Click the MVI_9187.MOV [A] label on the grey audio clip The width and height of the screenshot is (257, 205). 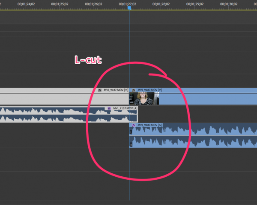tap(125, 108)
